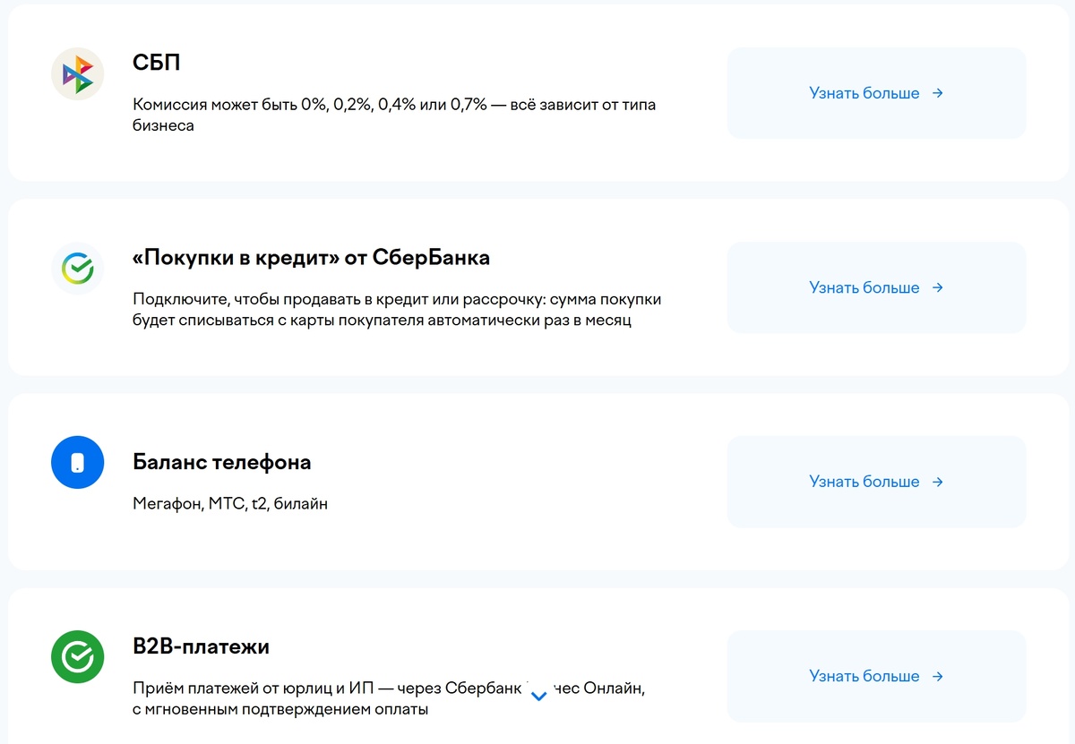This screenshot has height=744, width=1075.
Task: Click the 'Баланс телефона' heading
Action: click(221, 462)
